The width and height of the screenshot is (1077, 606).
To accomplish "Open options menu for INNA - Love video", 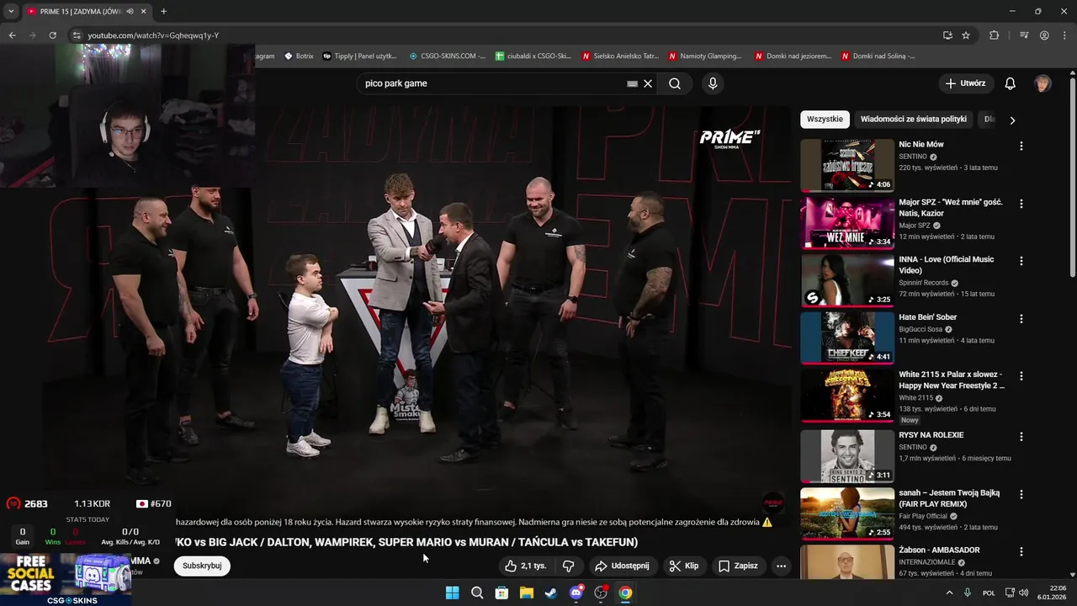I will tap(1021, 261).
